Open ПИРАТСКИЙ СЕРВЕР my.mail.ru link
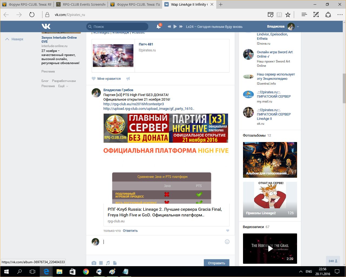This screenshot has width=346, height=277. (274, 94)
